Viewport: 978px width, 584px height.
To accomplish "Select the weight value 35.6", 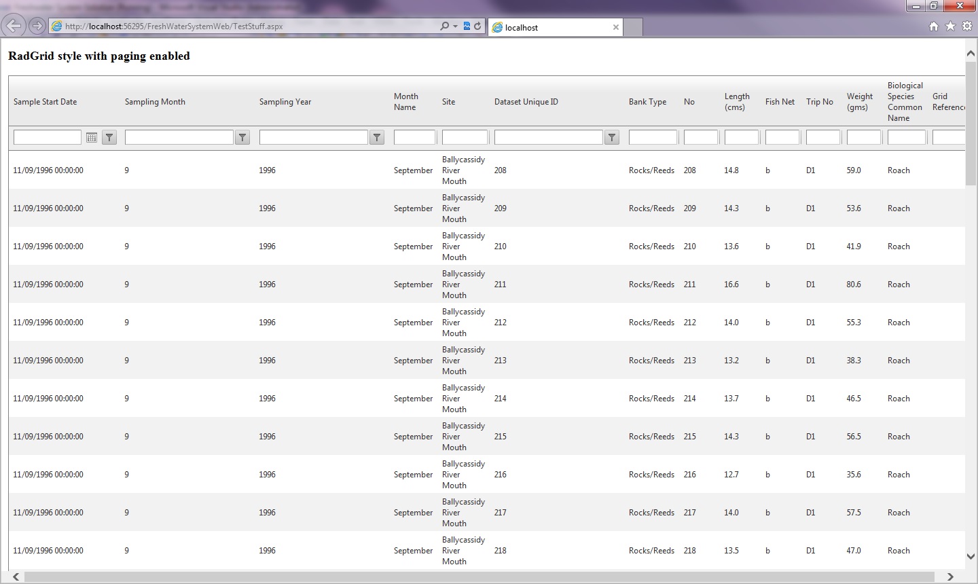I will click(x=854, y=475).
